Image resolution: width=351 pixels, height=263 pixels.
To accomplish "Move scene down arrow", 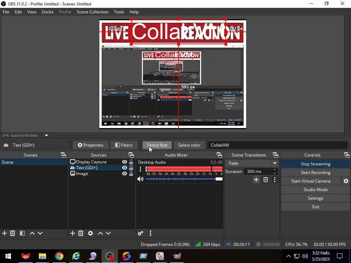I will 40,233.
